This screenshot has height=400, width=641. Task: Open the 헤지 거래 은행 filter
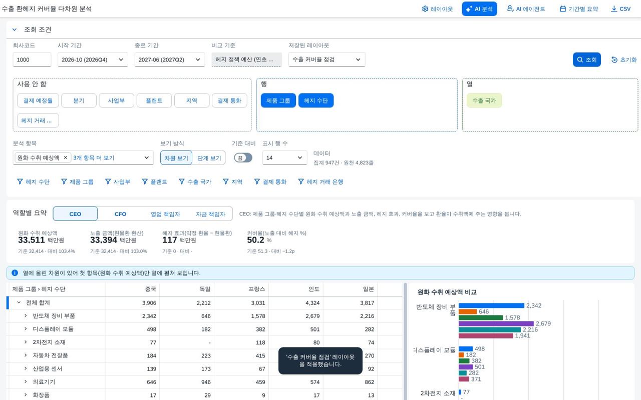click(x=320, y=182)
